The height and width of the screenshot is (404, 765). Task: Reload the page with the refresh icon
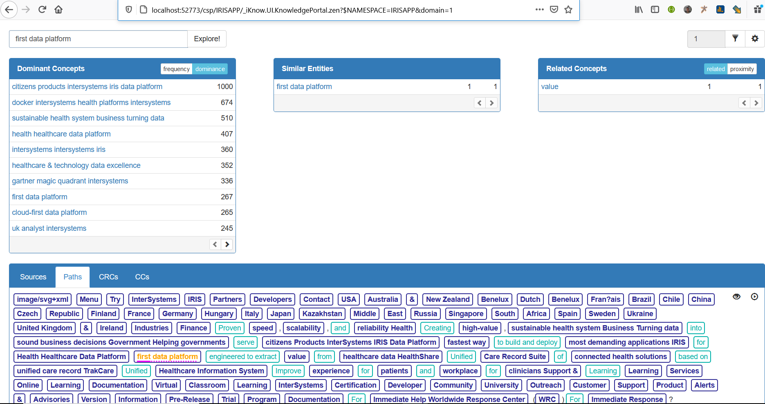42,9
